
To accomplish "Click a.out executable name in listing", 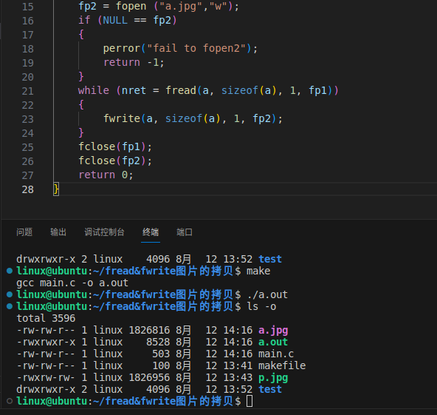I will [x=273, y=342].
